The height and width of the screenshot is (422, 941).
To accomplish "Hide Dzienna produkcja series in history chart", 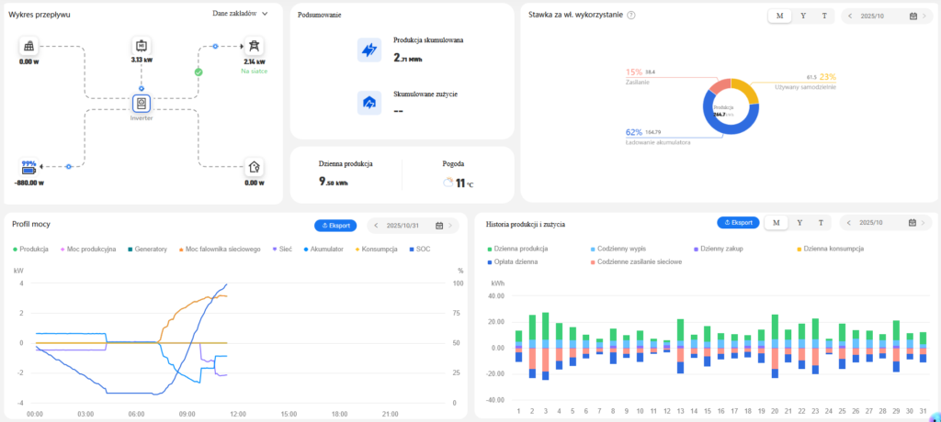I will tap(516, 249).
